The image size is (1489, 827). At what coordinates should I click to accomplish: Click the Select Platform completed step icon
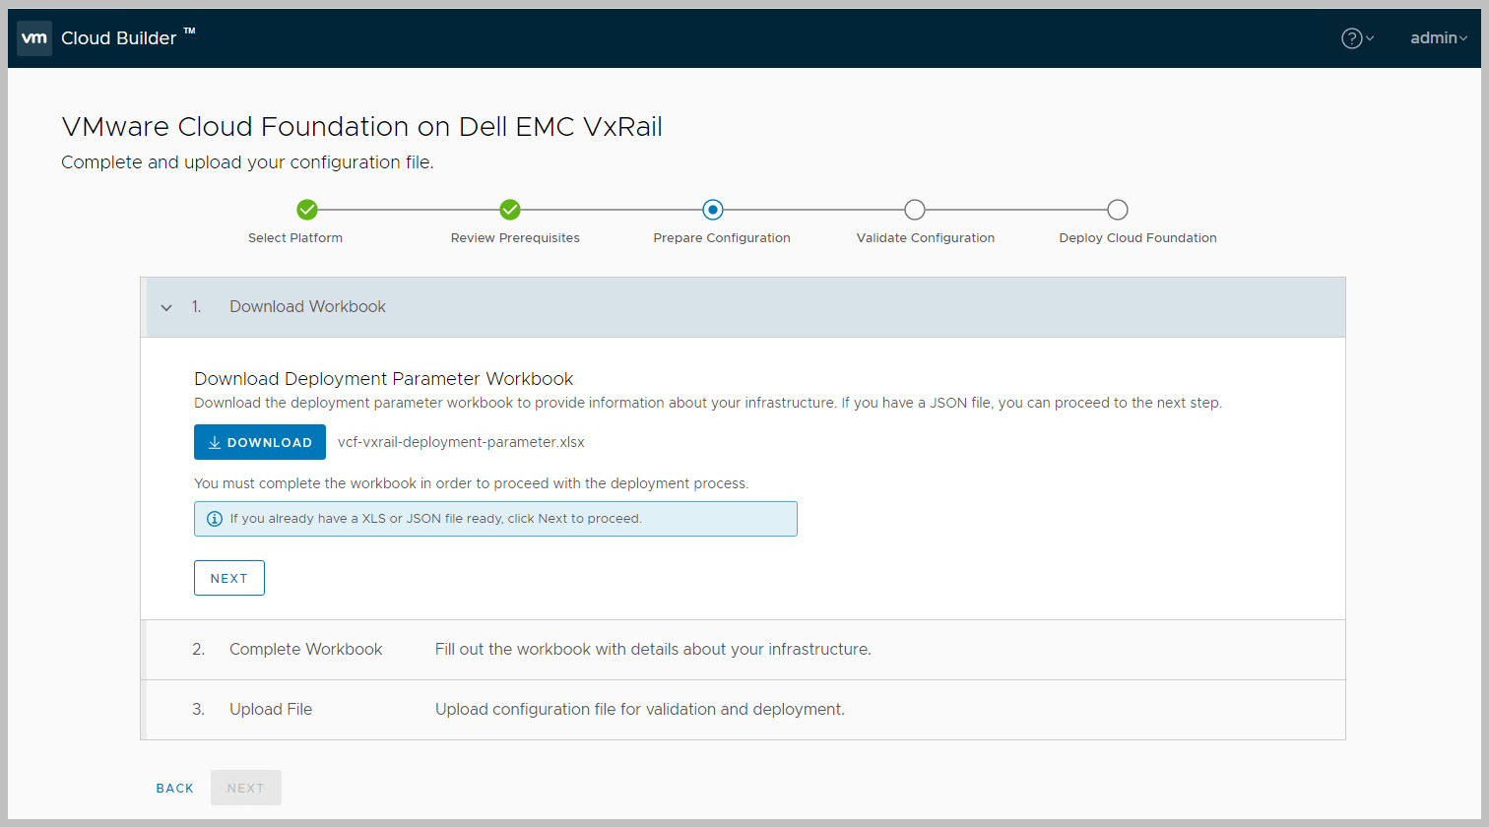coord(307,210)
